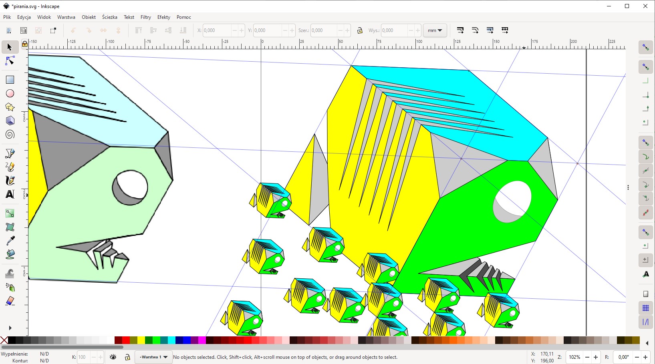Increase zoom with plus button
This screenshot has width=655, height=364.
[596, 357]
